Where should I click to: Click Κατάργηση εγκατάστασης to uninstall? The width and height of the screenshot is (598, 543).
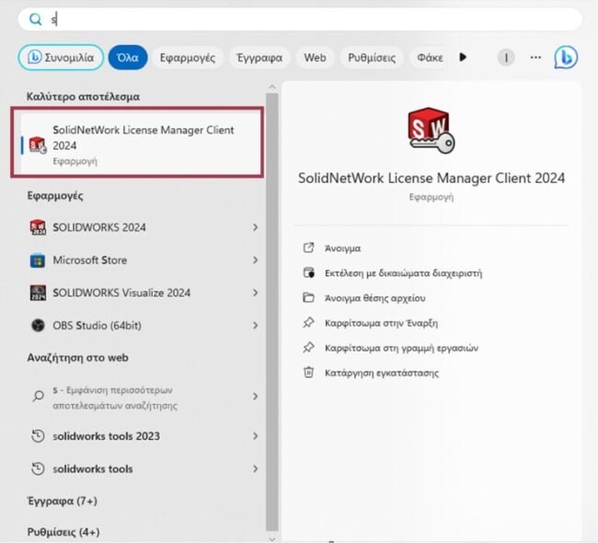point(381,373)
